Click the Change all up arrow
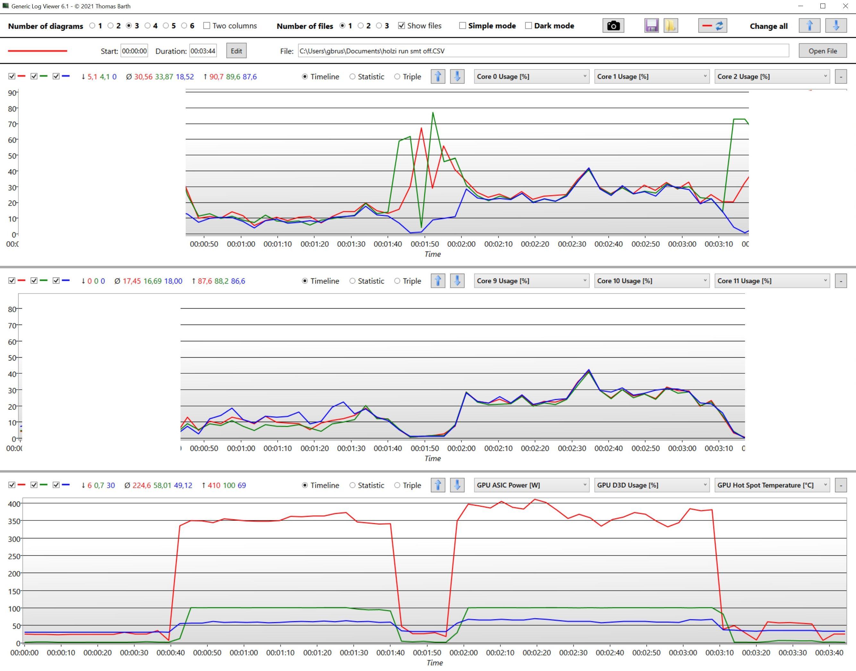Image resolution: width=856 pixels, height=671 pixels. (809, 26)
